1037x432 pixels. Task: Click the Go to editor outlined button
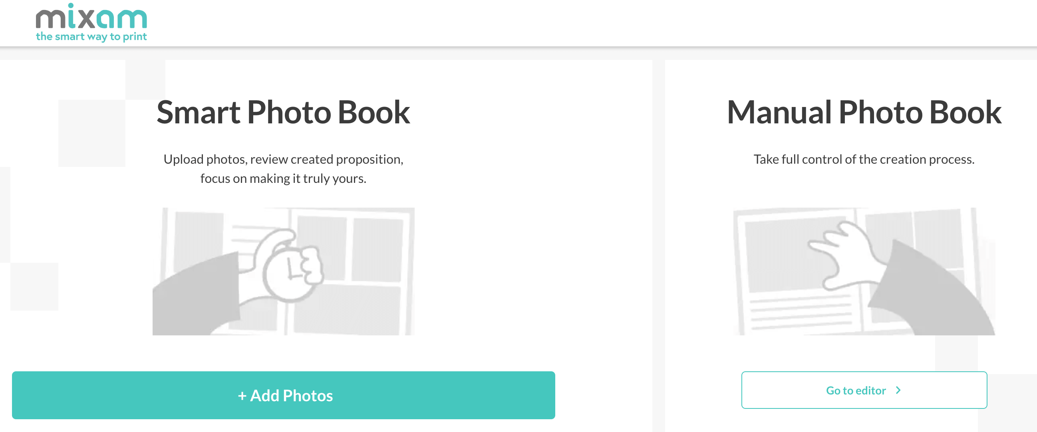864,390
